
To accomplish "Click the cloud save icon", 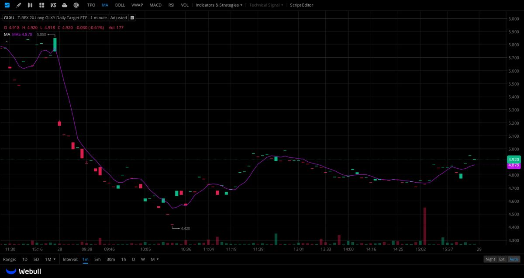I will click(x=65, y=5).
